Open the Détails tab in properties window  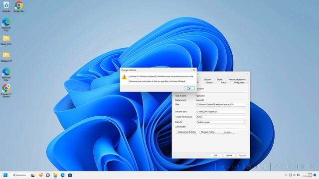coord(219,80)
